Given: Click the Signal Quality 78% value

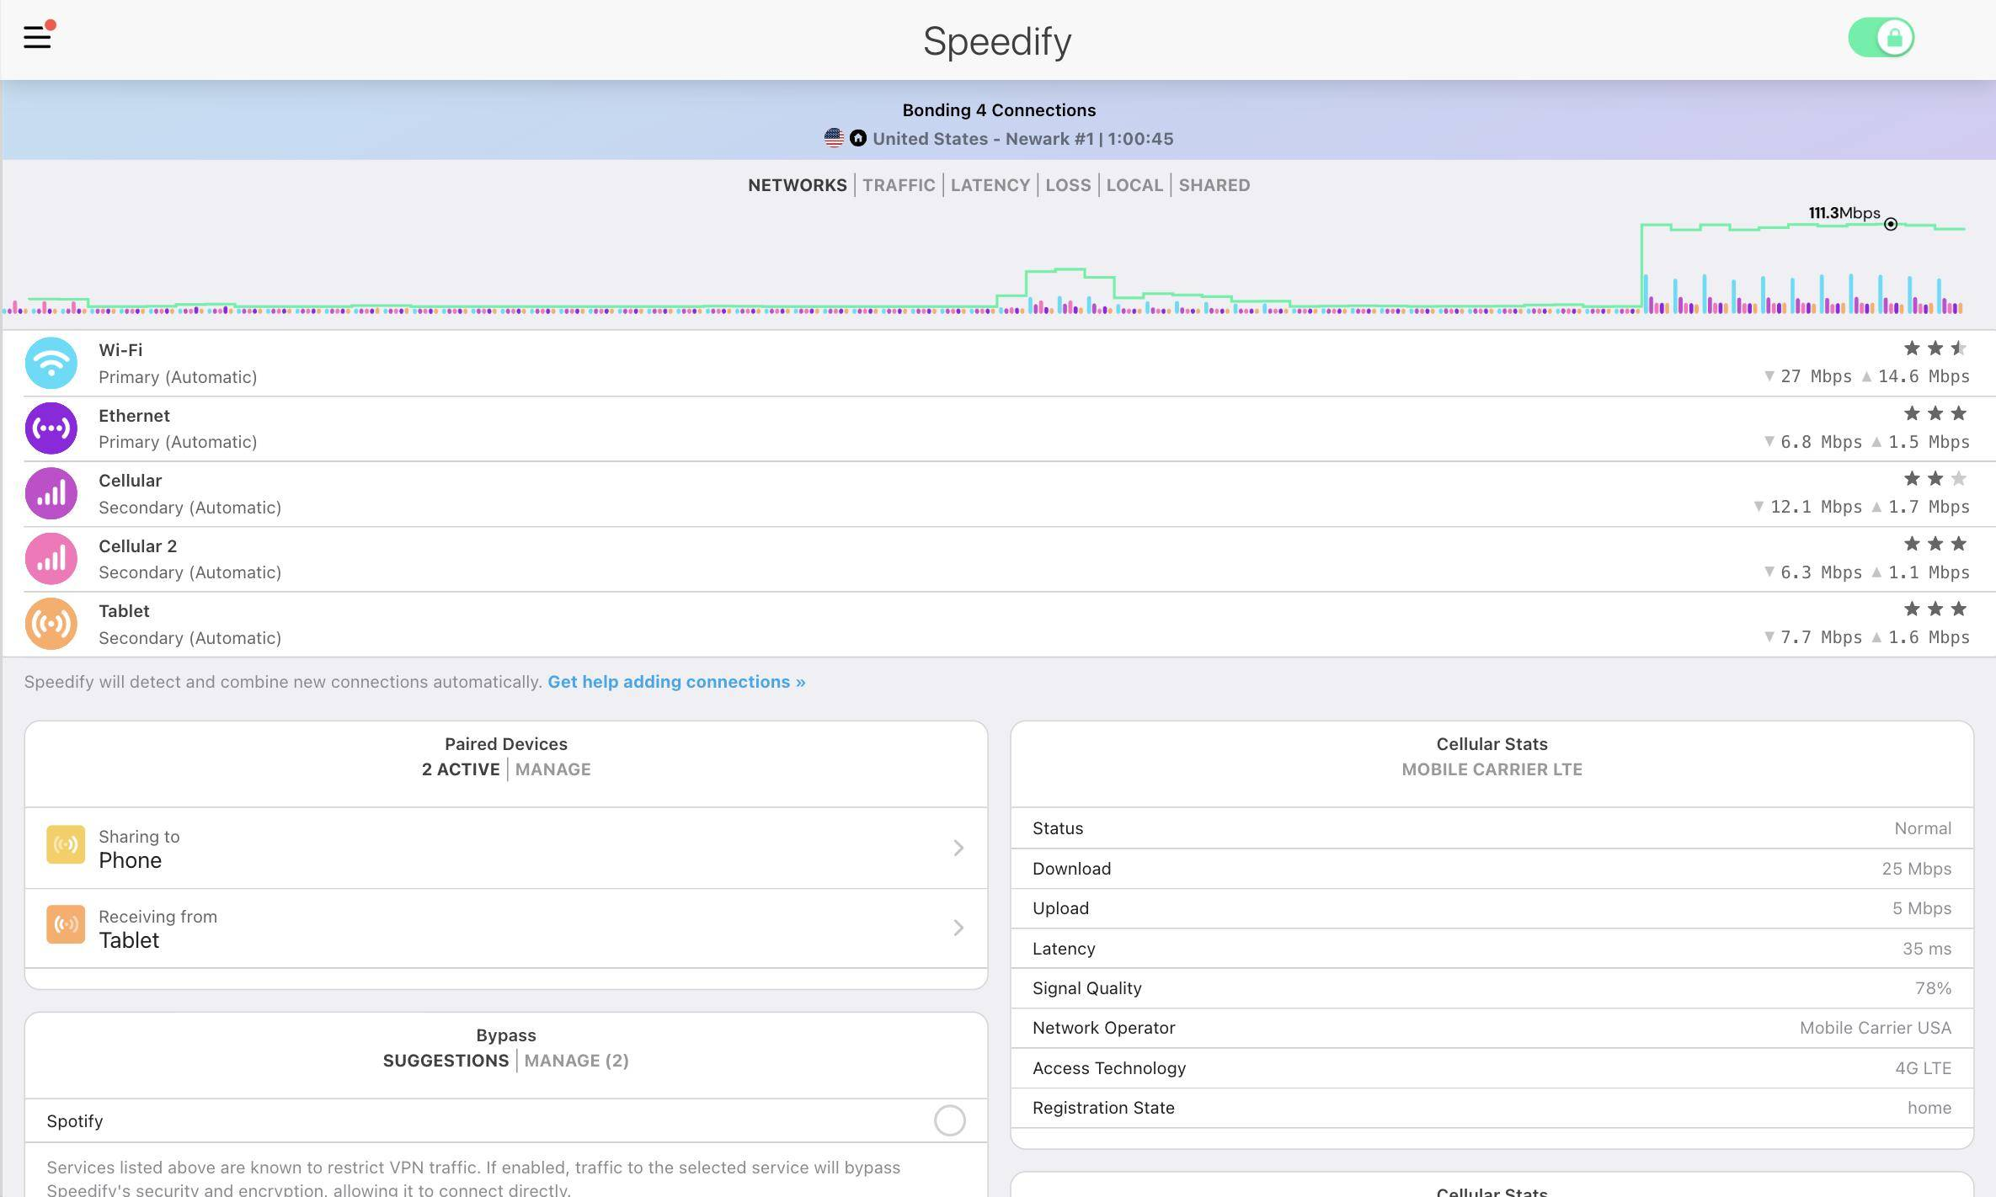Looking at the screenshot, I should click(x=1933, y=988).
